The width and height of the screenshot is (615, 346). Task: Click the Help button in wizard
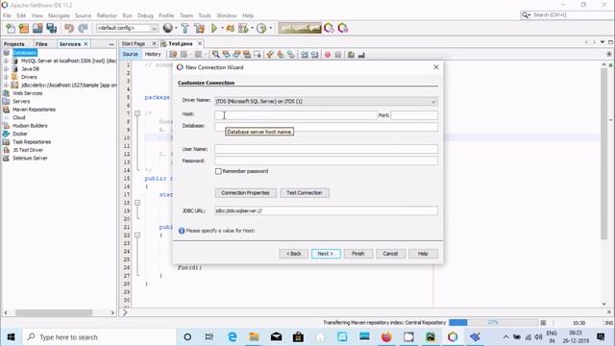[x=423, y=254]
